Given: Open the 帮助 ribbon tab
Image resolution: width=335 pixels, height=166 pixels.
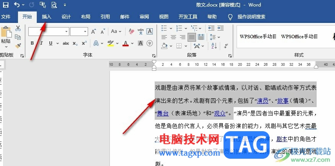Looking at the screenshot, I should 212,17.
